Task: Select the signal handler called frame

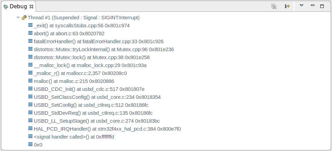Action: [x=74, y=137]
